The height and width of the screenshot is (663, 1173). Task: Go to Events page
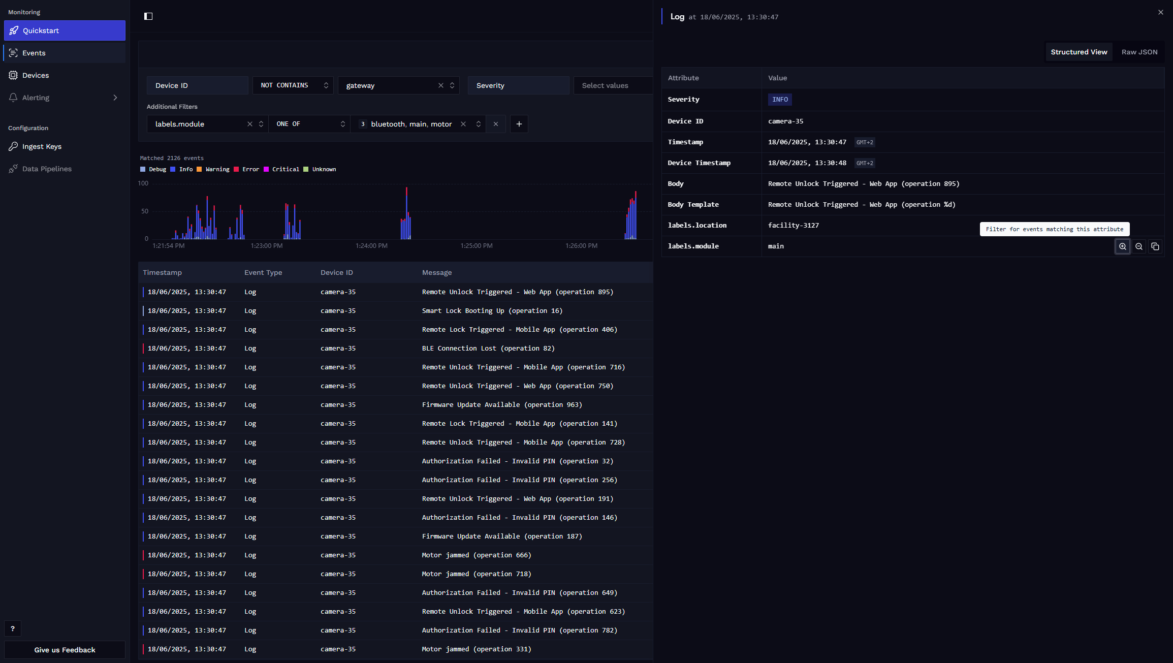point(65,53)
